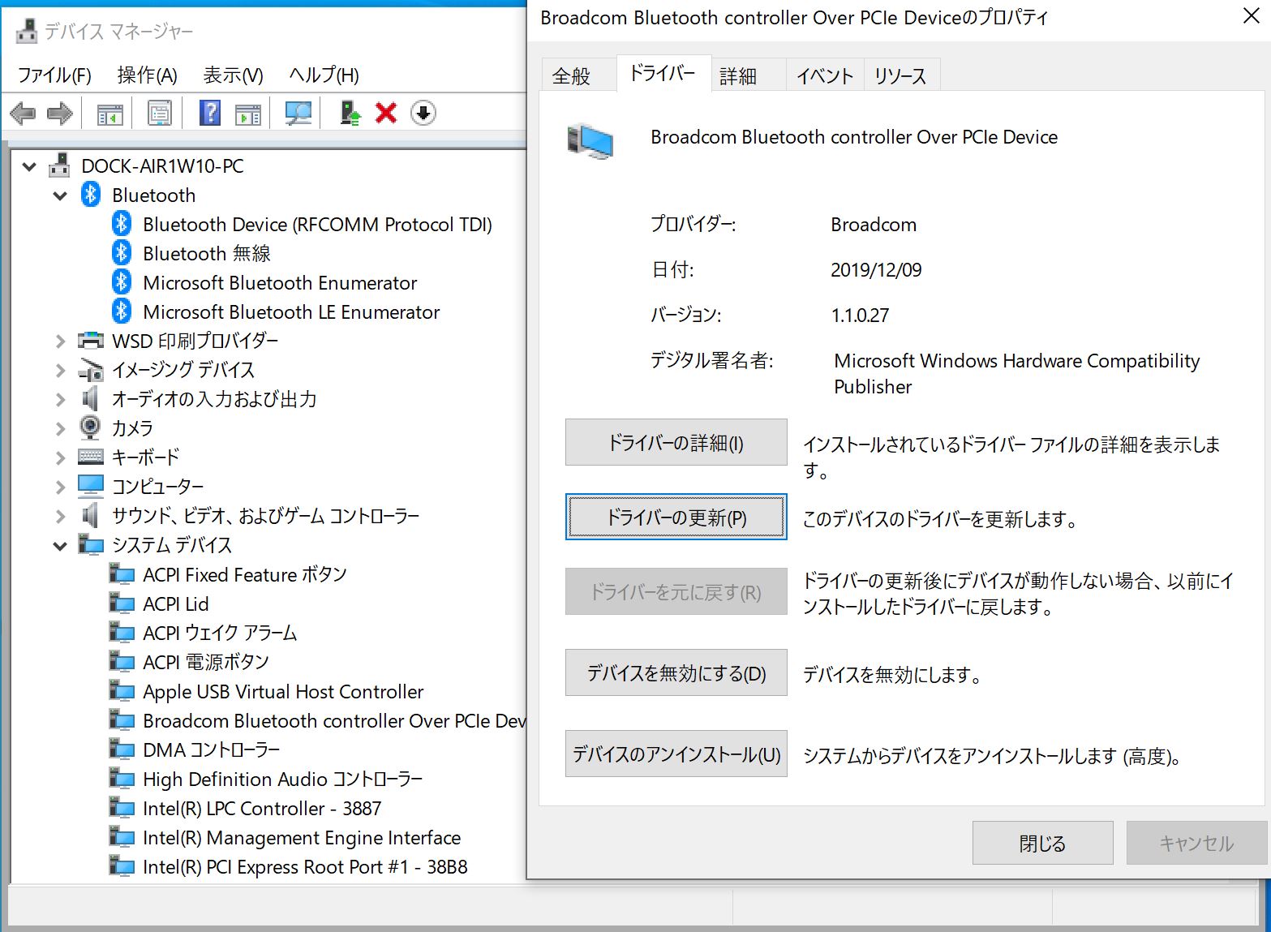This screenshot has width=1271, height=932.
Task: Click the show/hide console tree toolbar icon
Action: [109, 114]
